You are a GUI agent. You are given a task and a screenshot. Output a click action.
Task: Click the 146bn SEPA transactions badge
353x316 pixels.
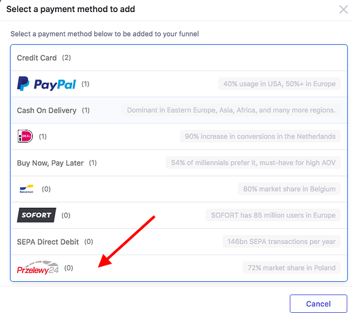282,241
